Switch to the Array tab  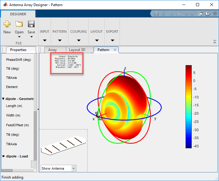(x=52, y=50)
